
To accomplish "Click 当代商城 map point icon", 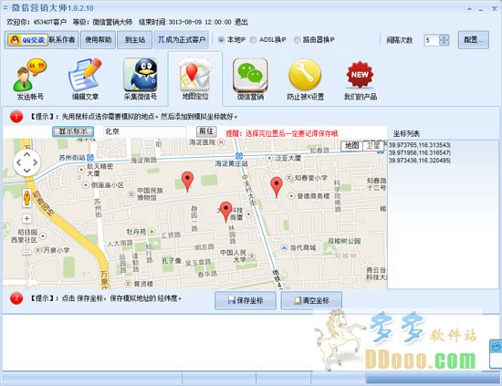I will click(284, 247).
